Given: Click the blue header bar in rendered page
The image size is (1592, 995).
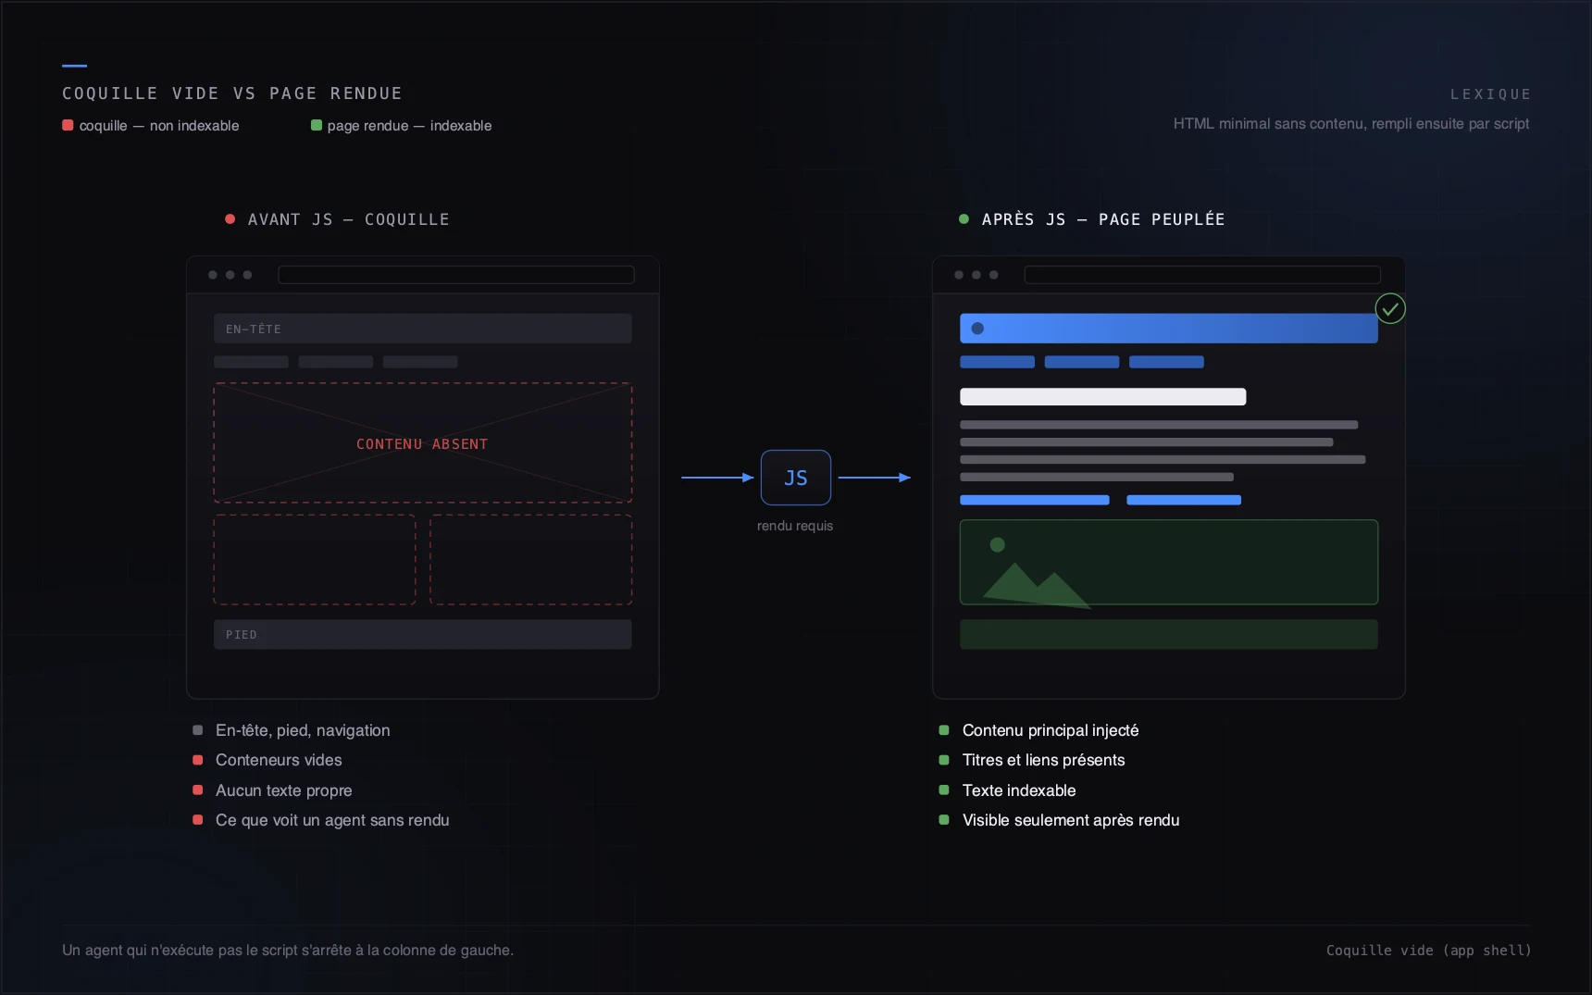Looking at the screenshot, I should click(1168, 329).
